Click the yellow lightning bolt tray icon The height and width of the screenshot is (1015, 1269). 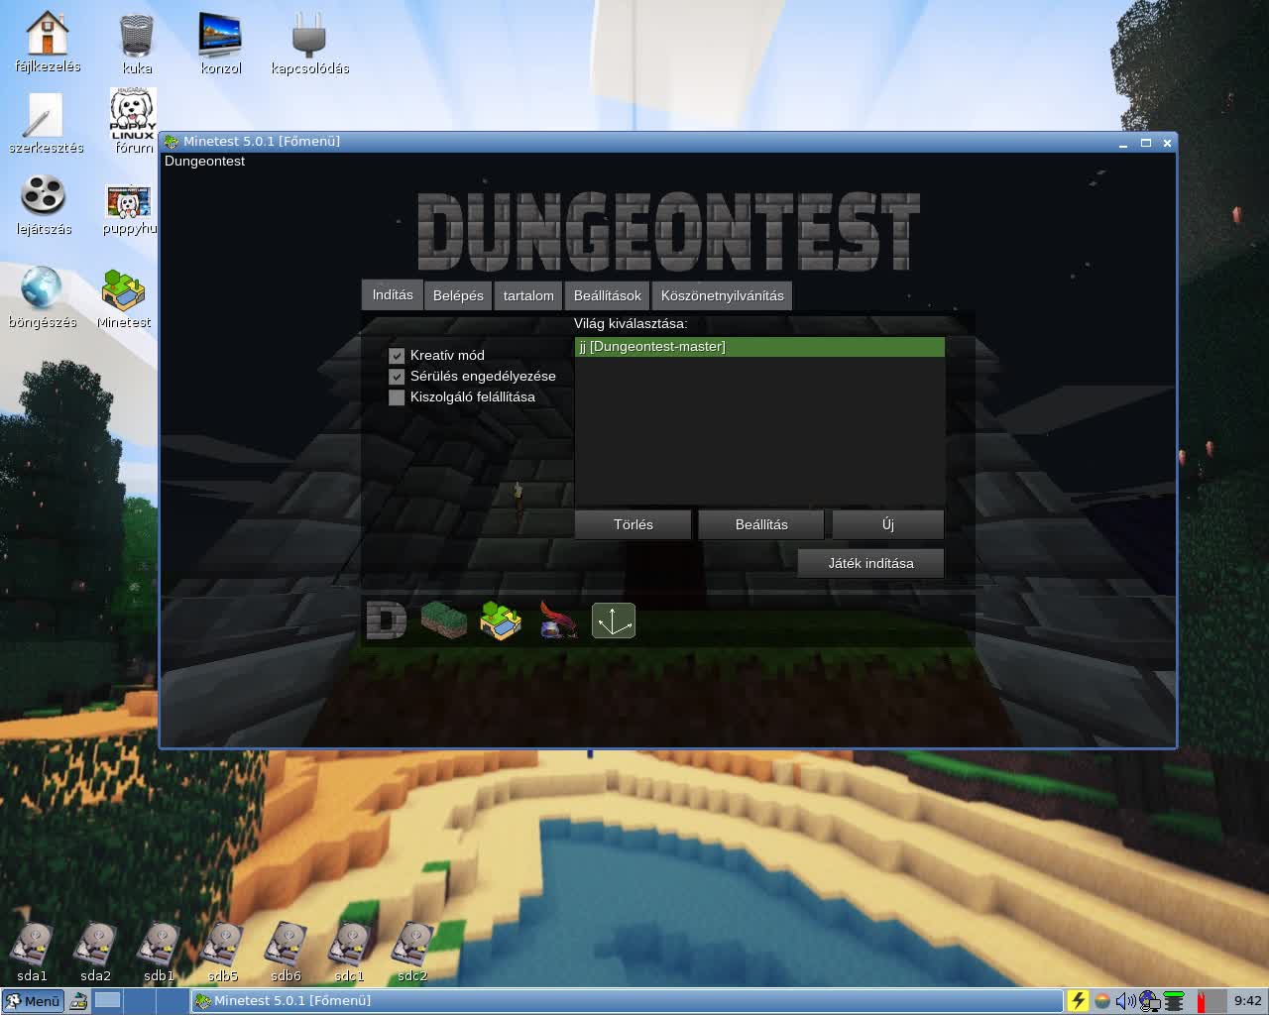click(1079, 1001)
